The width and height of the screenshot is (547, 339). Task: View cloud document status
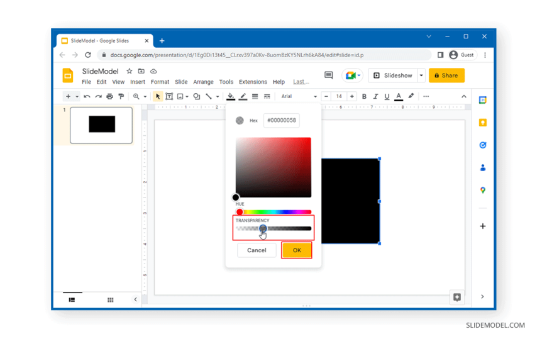[153, 71]
